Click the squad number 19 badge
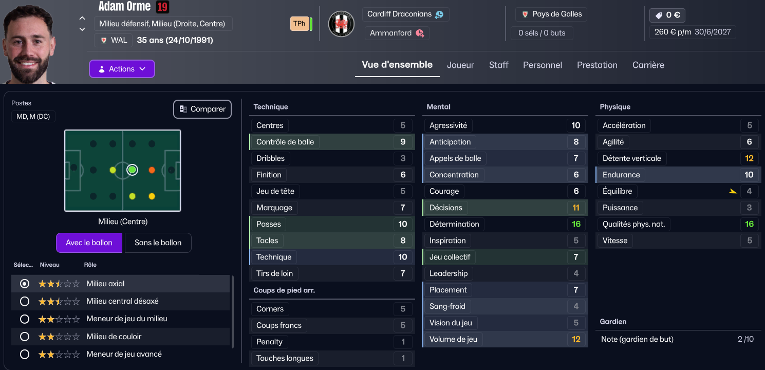The image size is (765, 370). coord(162,7)
